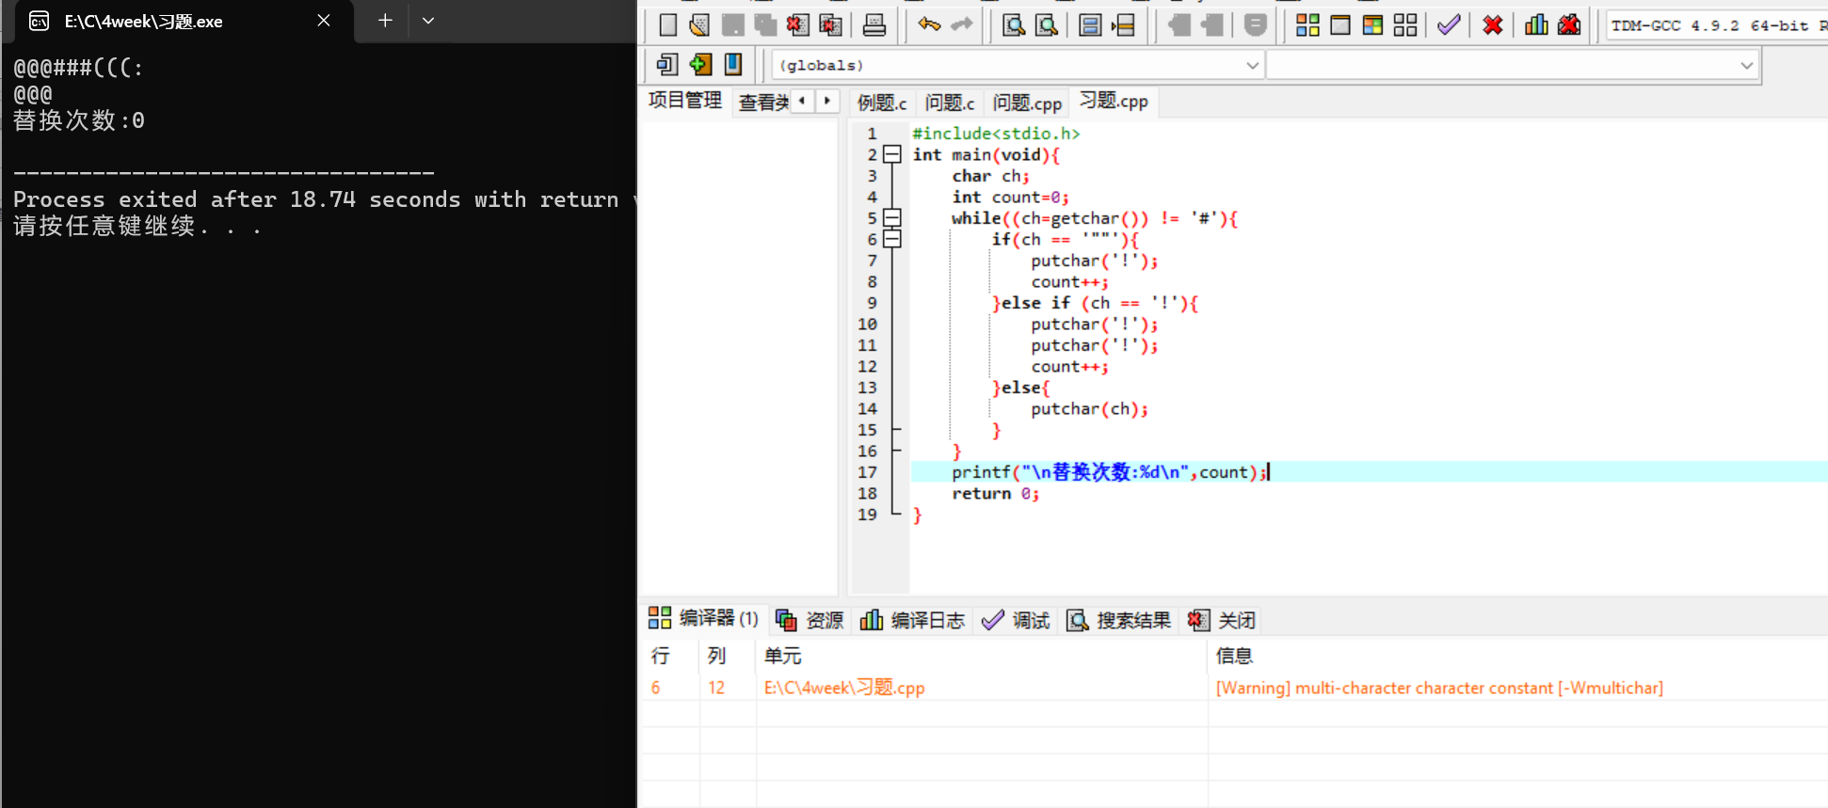Image resolution: width=1828 pixels, height=808 pixels.
Task: Switch to the 查看类 panel tab
Action: pyautogui.click(x=762, y=103)
